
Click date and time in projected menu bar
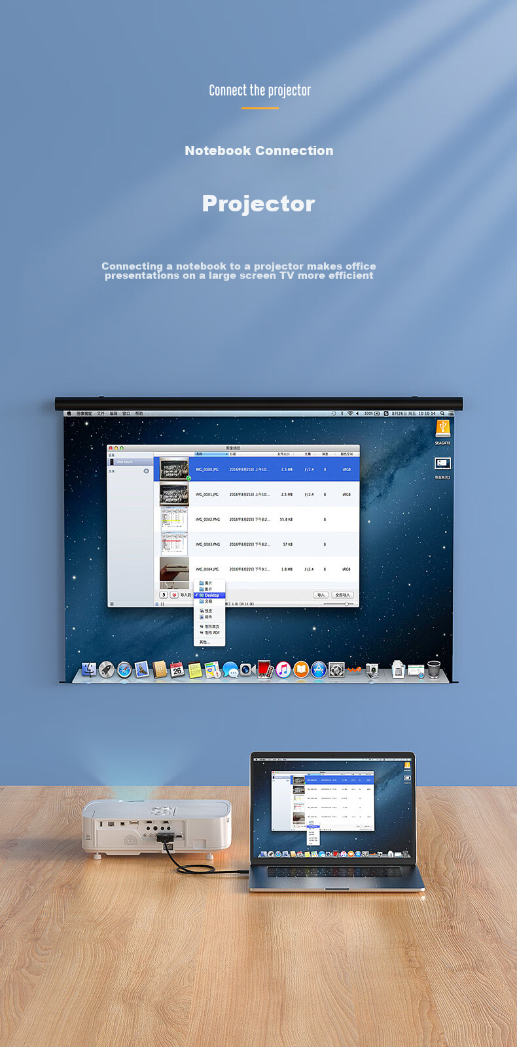point(414,414)
